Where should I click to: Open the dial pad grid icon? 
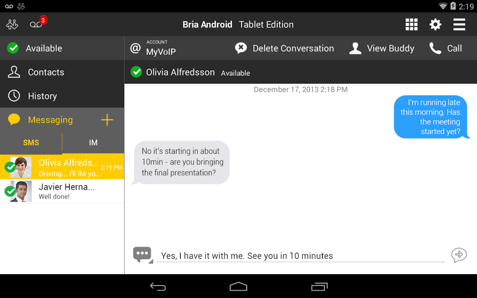pos(411,24)
